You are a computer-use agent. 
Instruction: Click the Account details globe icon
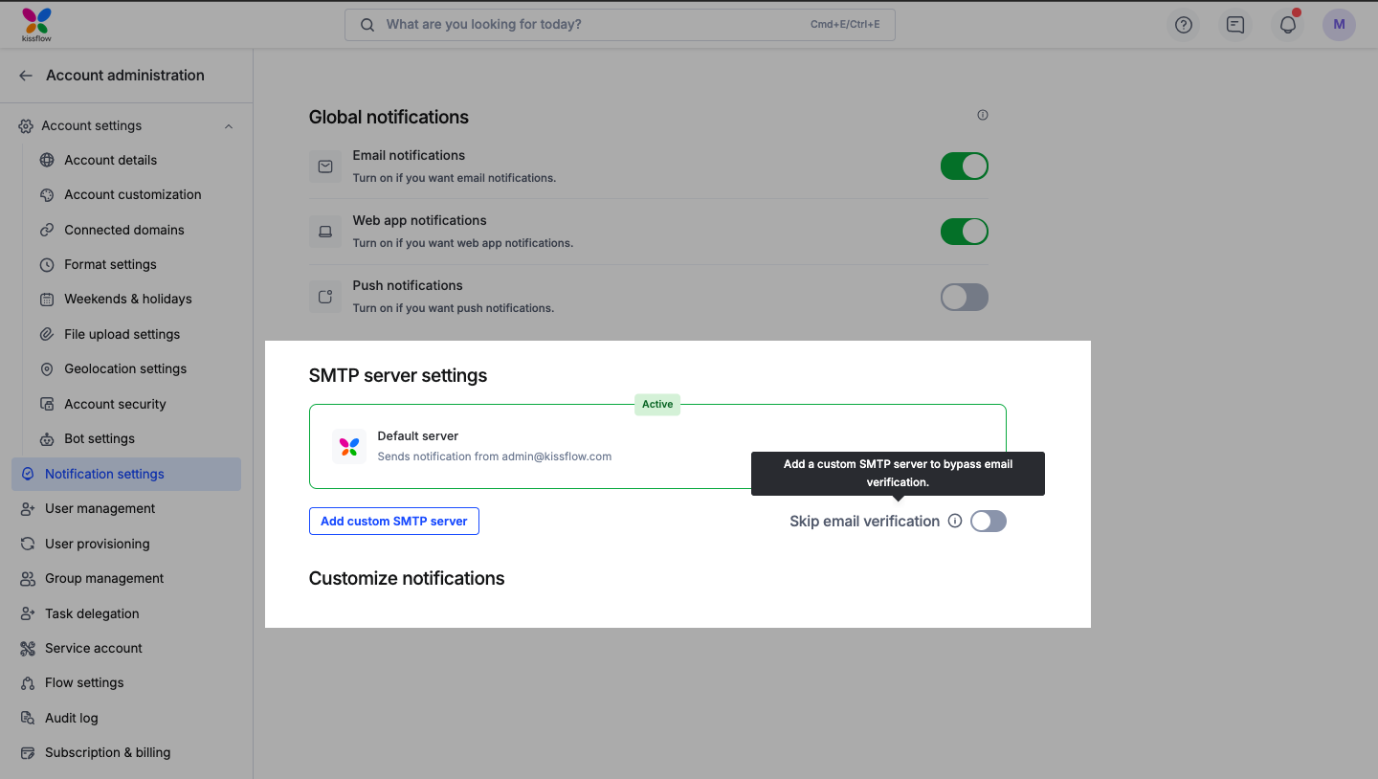point(47,160)
